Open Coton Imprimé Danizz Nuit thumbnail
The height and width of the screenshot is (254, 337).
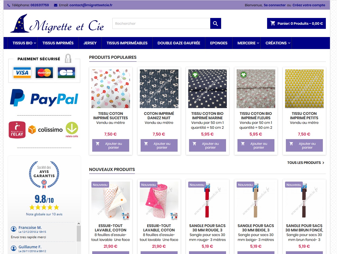(x=159, y=89)
